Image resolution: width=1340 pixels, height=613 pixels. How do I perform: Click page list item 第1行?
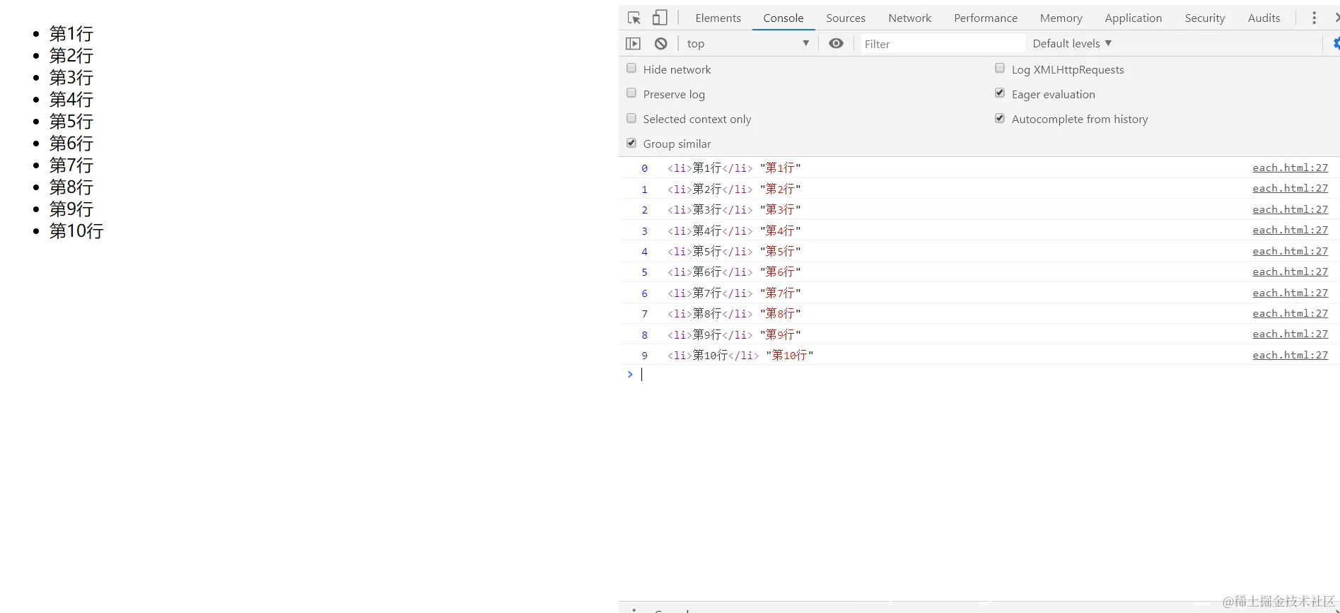[x=71, y=34]
